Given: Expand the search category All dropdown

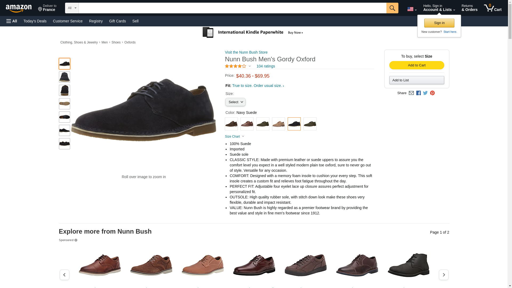Looking at the screenshot, I should 72,8.
